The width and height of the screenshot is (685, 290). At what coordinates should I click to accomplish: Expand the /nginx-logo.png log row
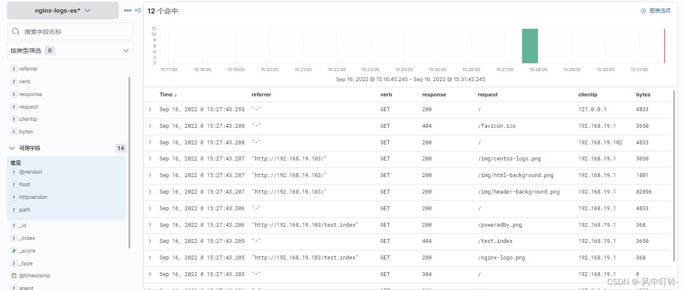[x=150, y=258]
